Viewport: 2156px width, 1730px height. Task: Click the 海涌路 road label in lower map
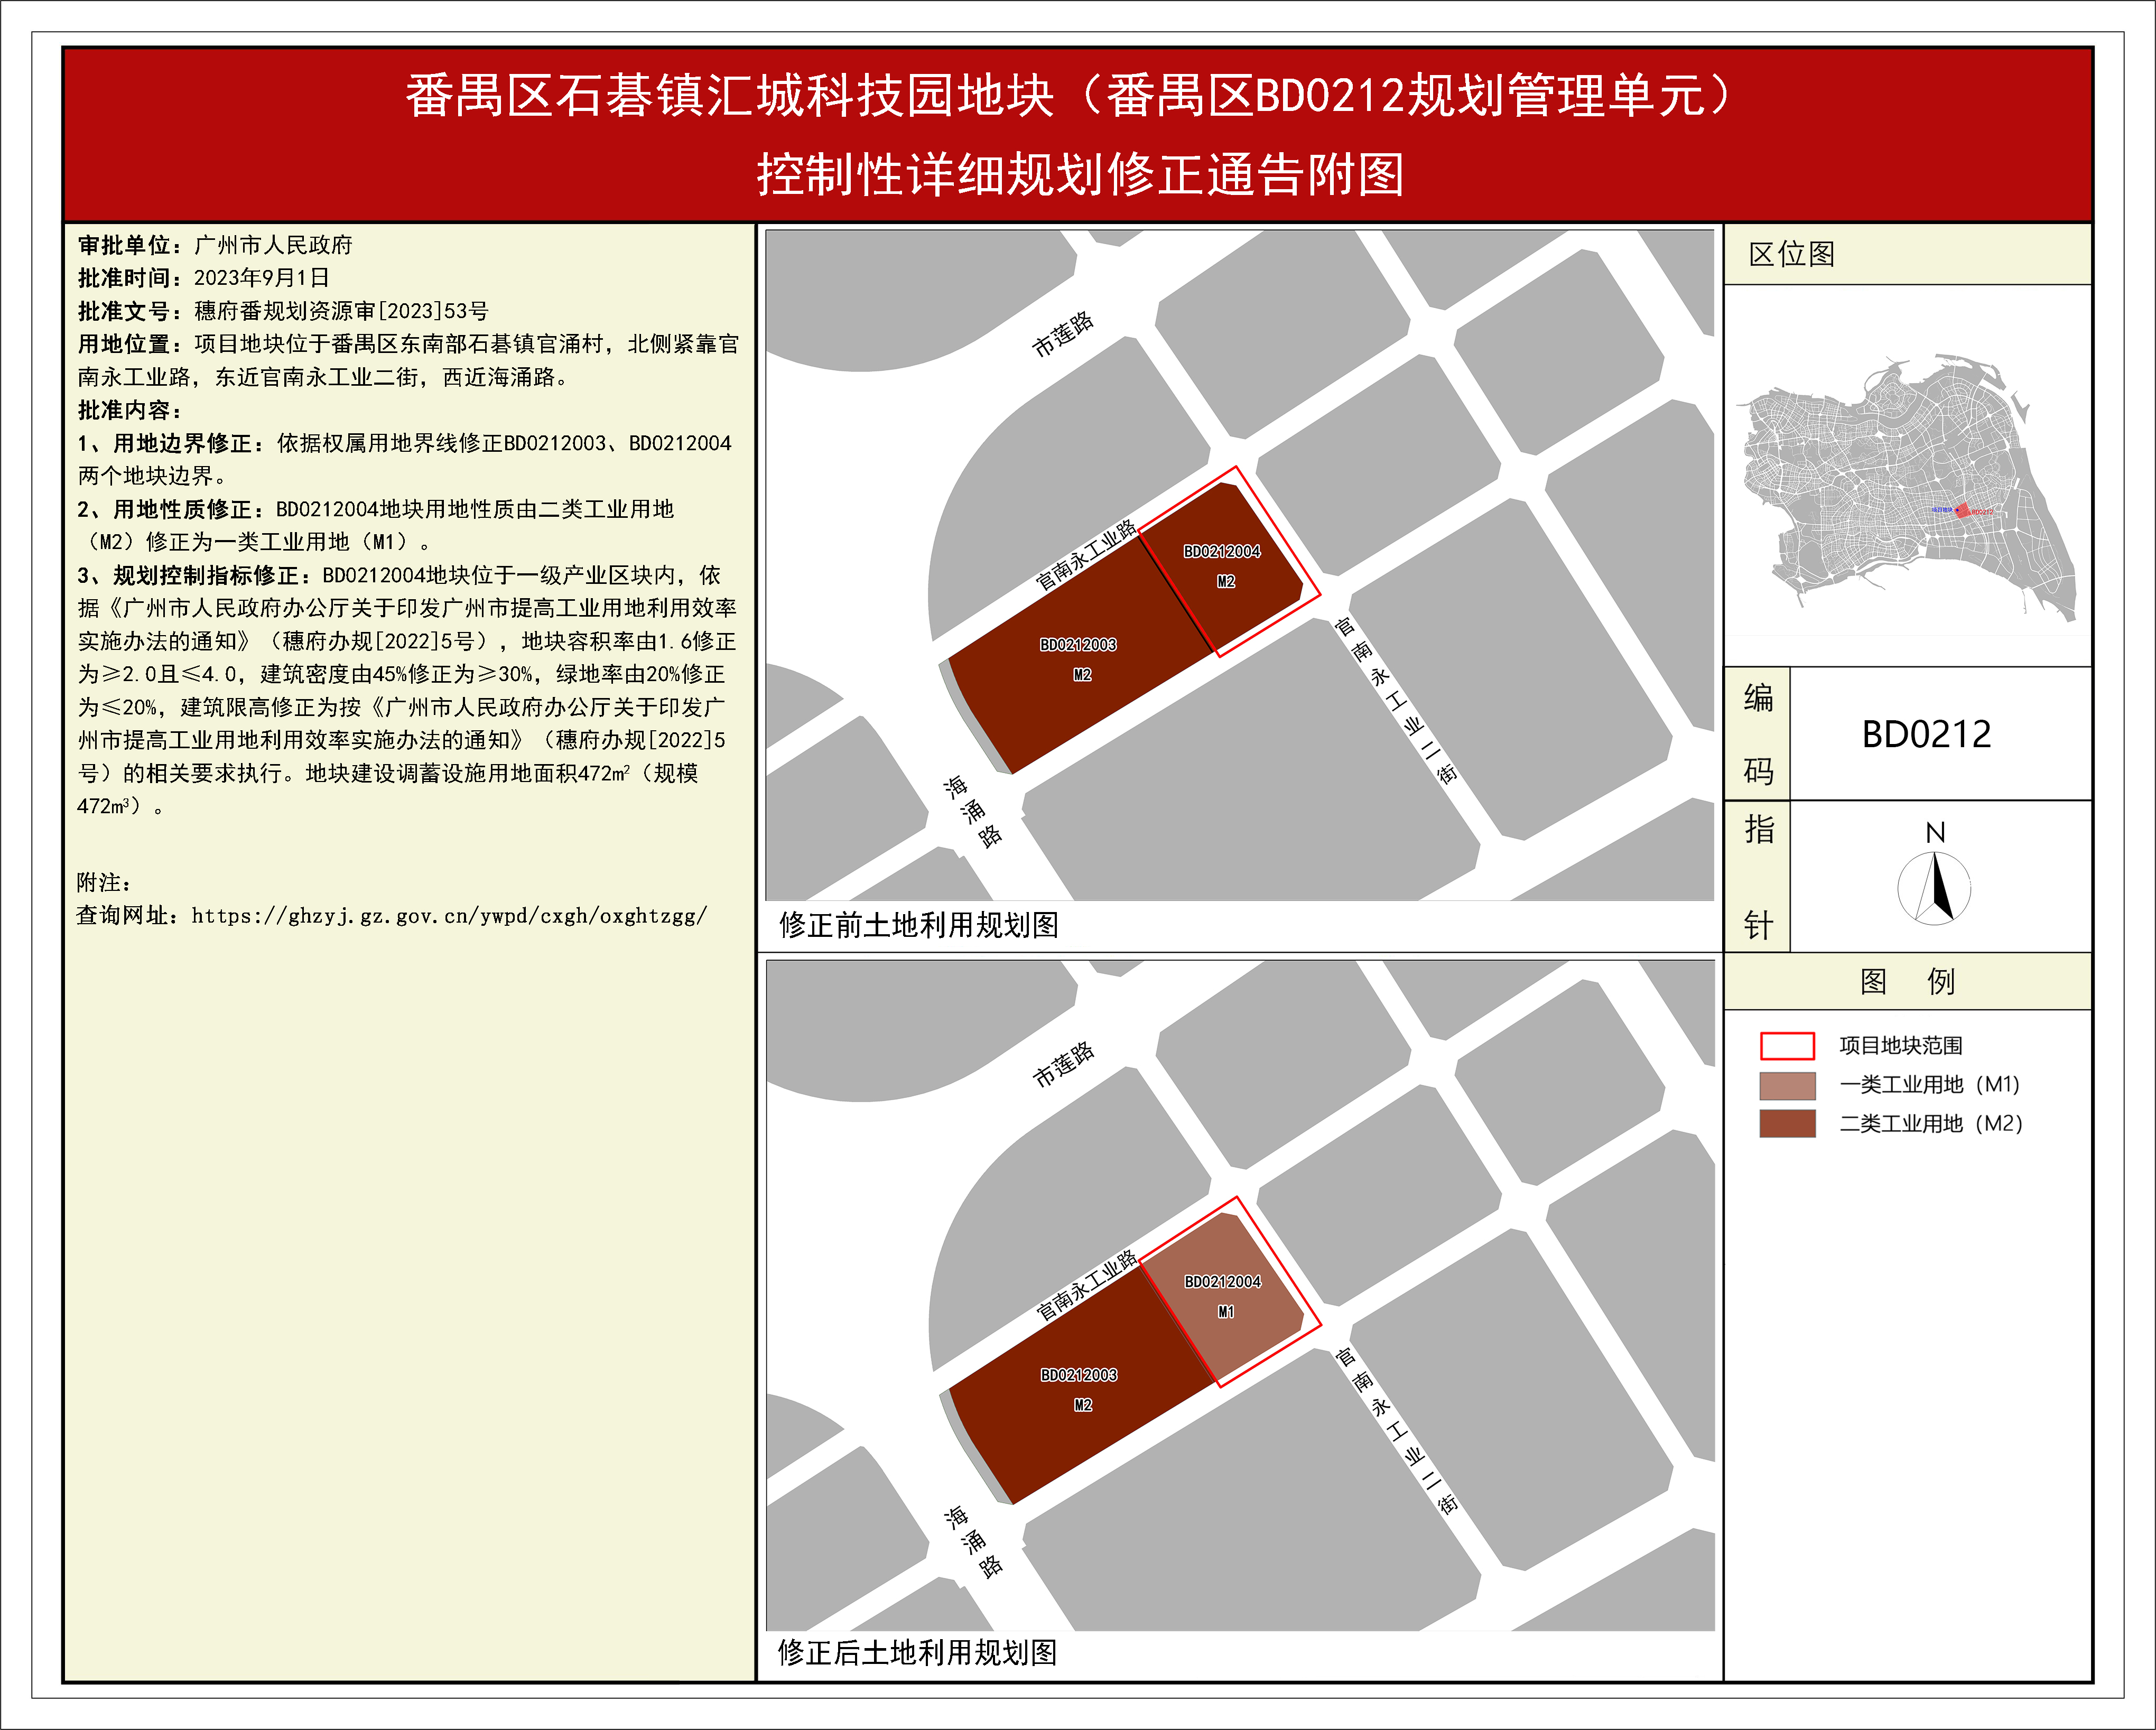[973, 1541]
